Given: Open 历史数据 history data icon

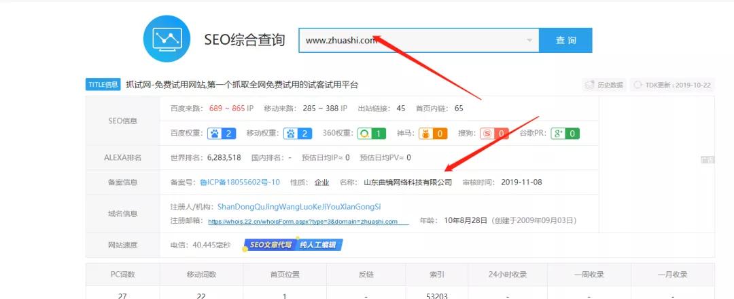Looking at the screenshot, I should point(589,85).
